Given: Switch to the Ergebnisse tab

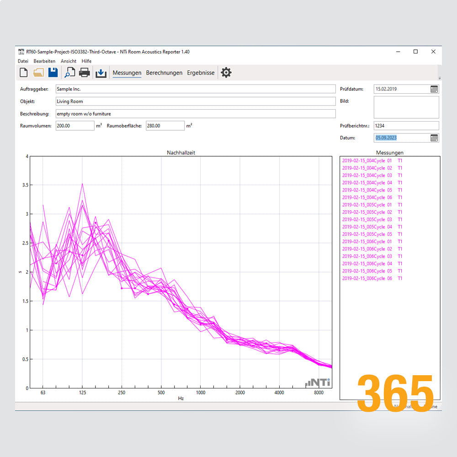Looking at the screenshot, I should [x=201, y=73].
